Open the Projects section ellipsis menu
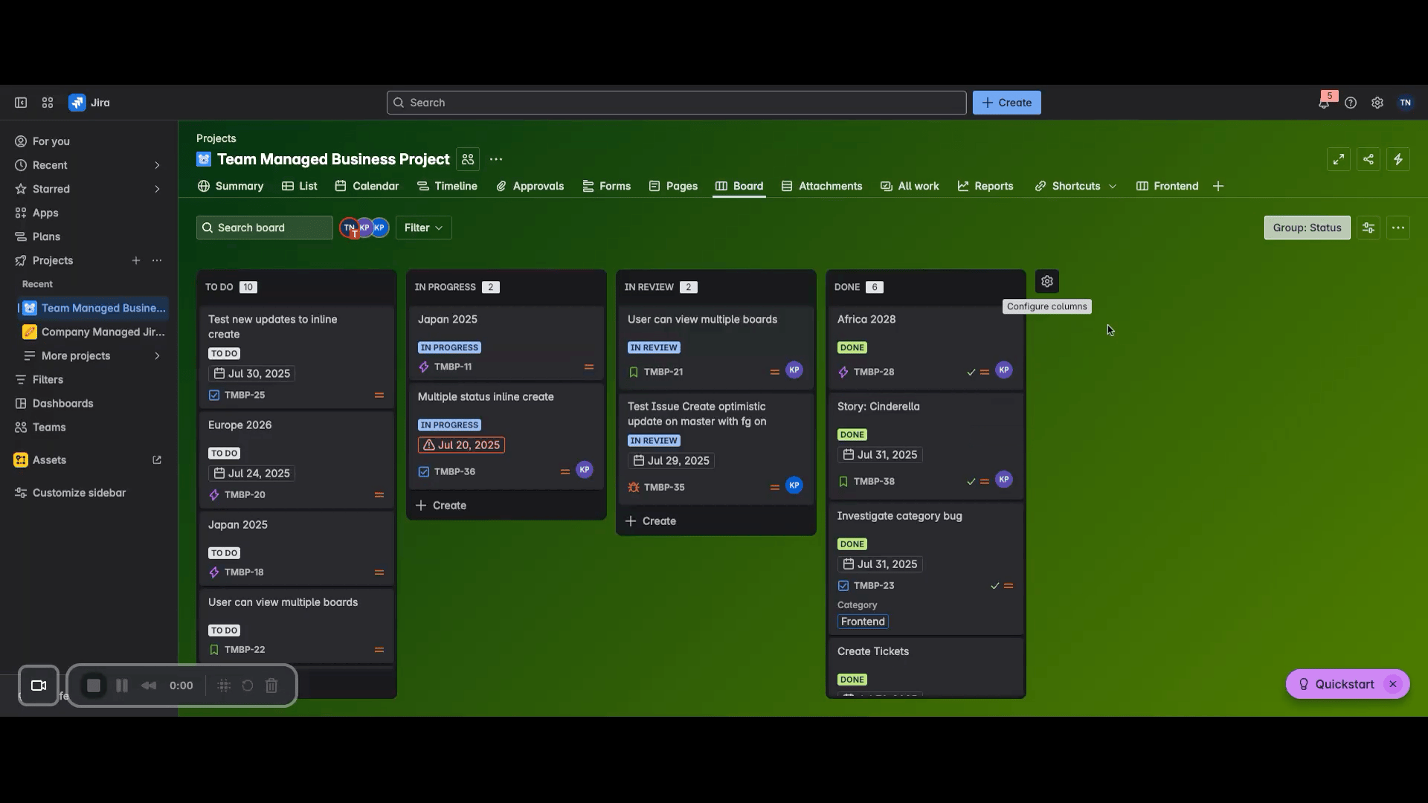The height and width of the screenshot is (803, 1428). (x=157, y=260)
